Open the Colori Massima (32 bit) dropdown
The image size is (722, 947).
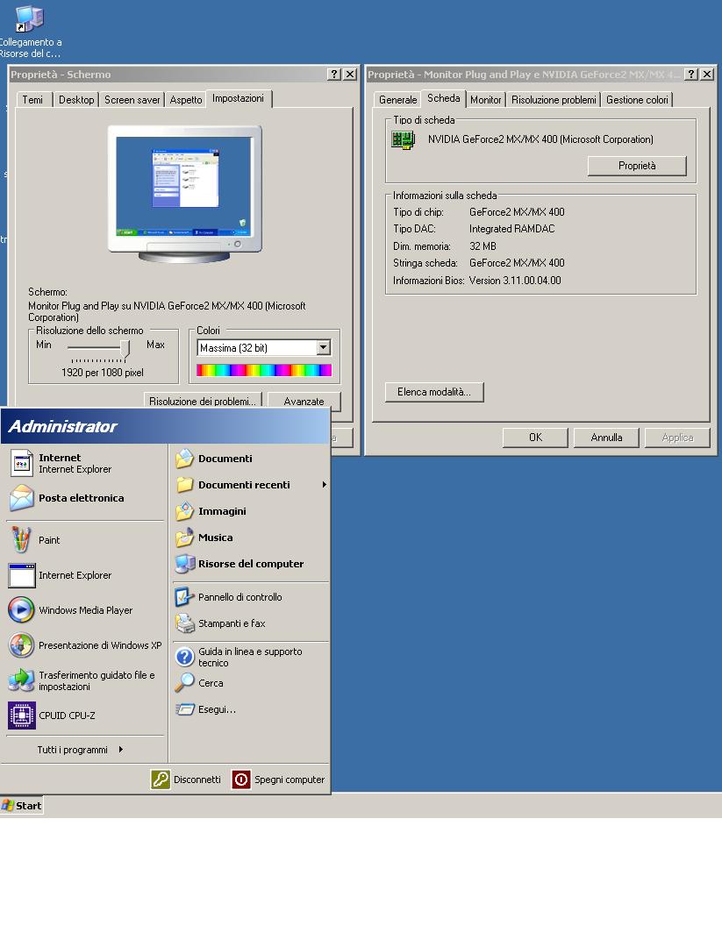pyautogui.click(x=323, y=347)
